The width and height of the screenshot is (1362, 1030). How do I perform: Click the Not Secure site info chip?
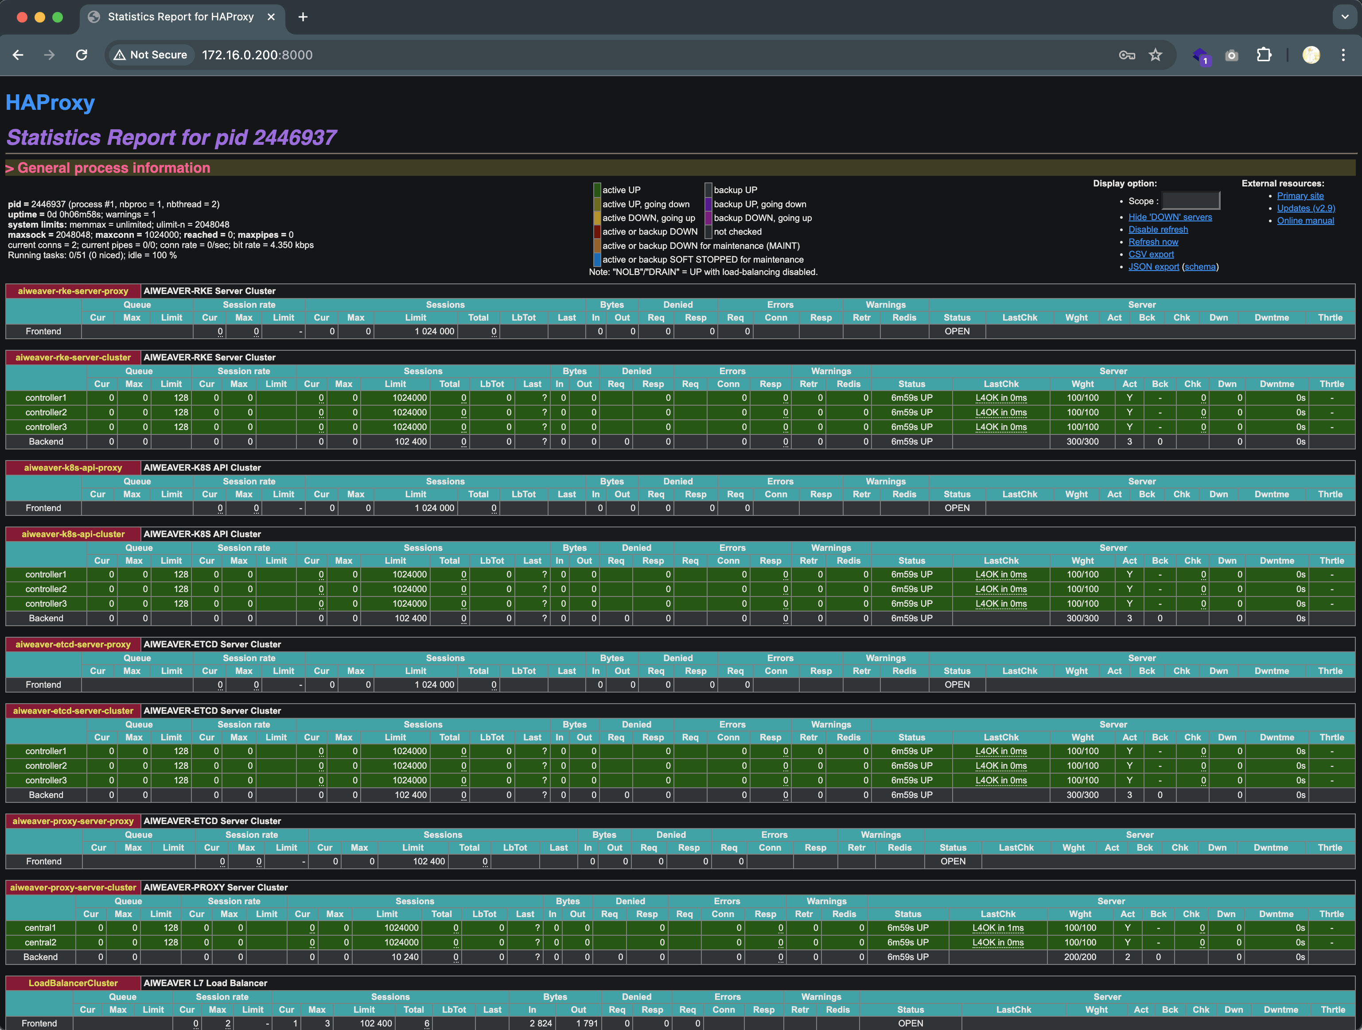coord(151,55)
